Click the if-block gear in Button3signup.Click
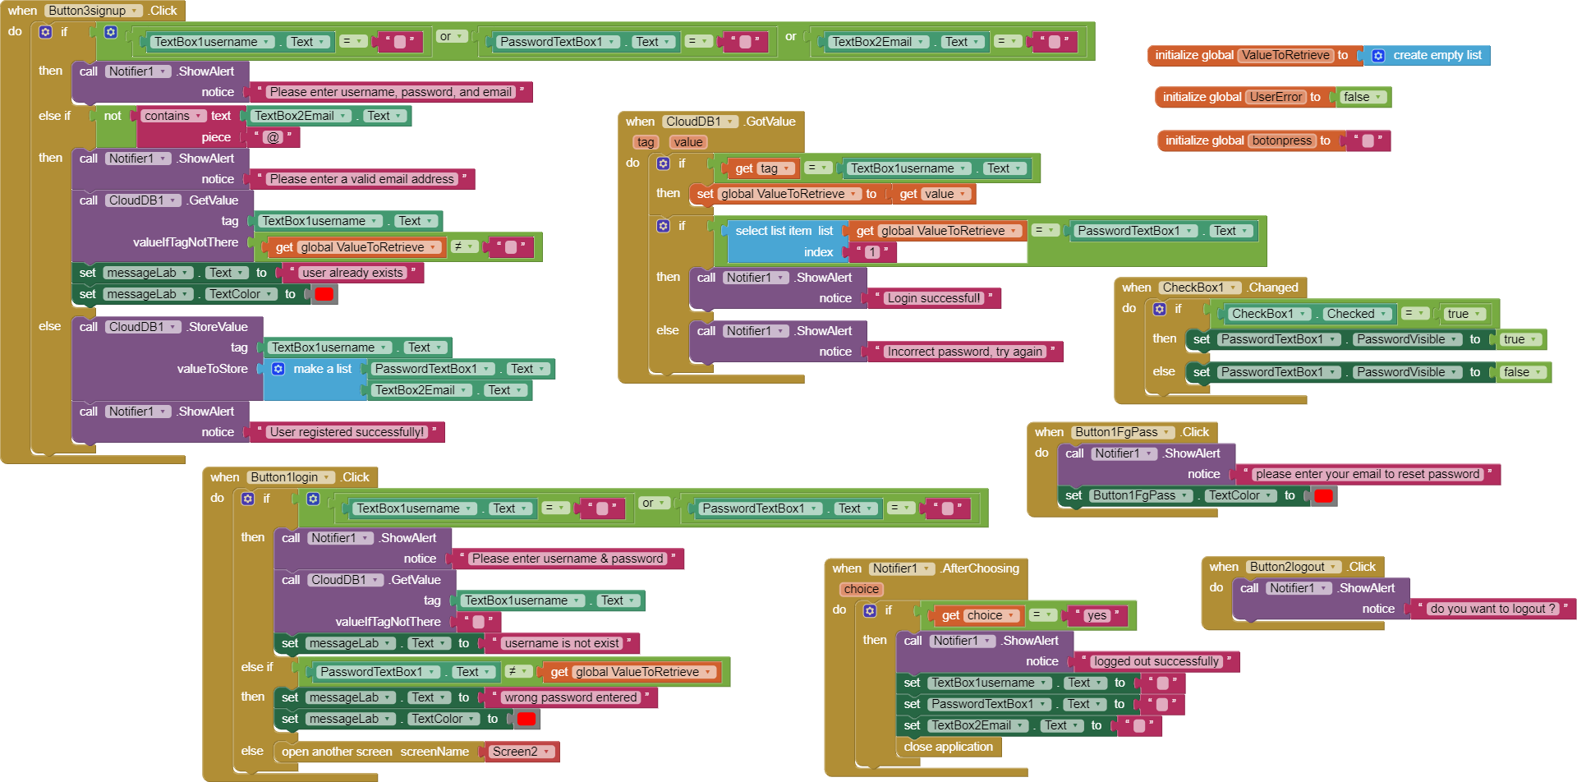 coord(46,32)
